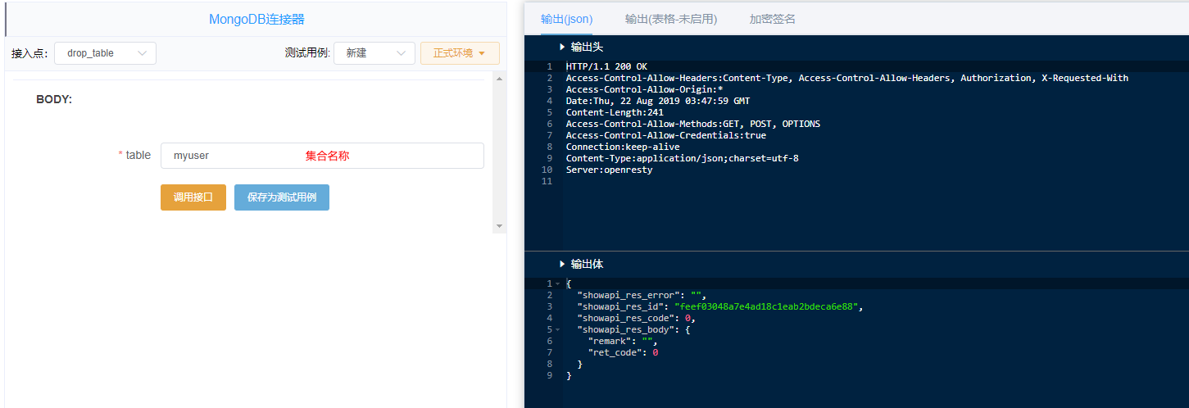This screenshot has height=408, width=1189.
Task: Click the scroll up arrow in BODY panel
Action: (499, 78)
